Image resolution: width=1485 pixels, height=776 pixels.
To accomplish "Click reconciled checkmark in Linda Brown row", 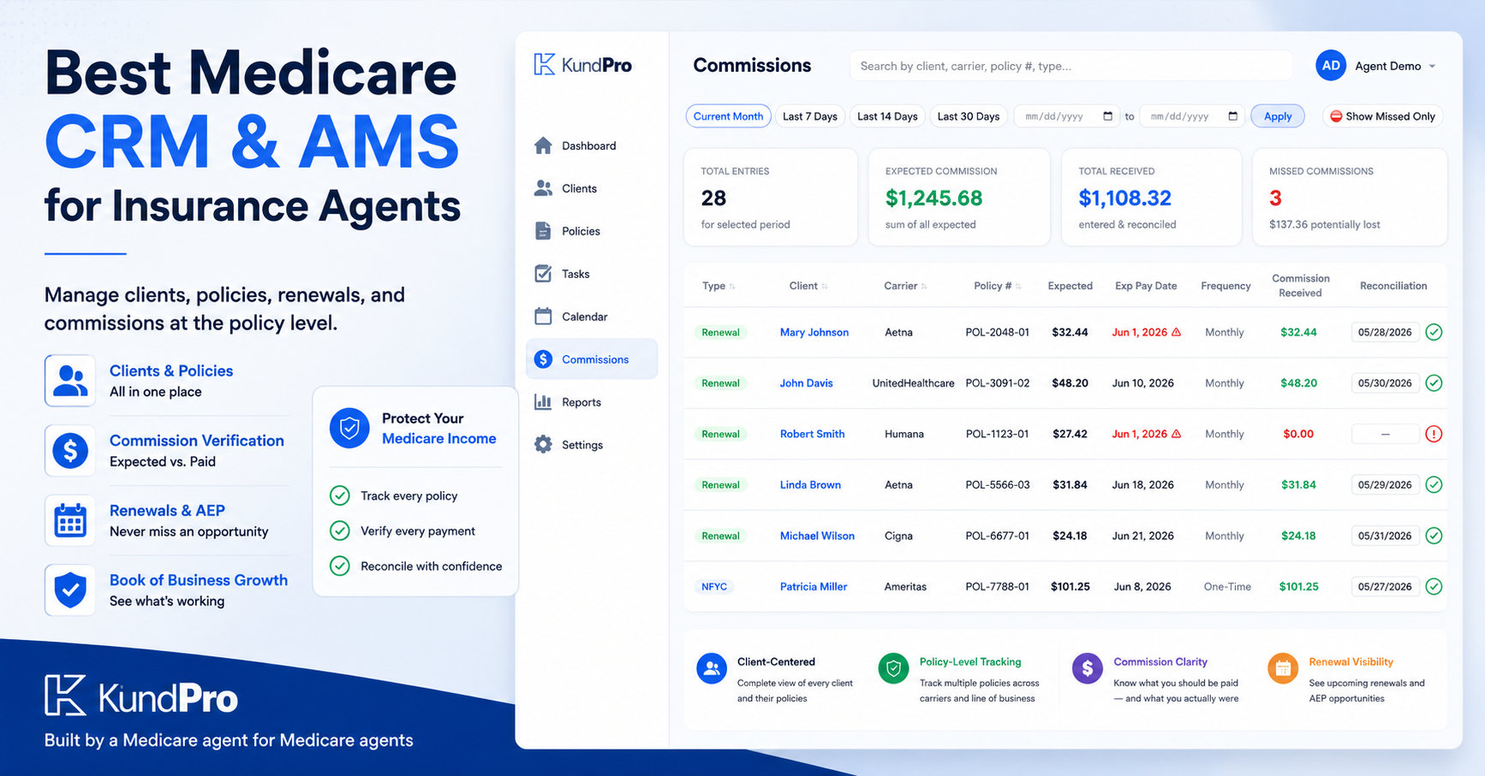I will pos(1434,485).
